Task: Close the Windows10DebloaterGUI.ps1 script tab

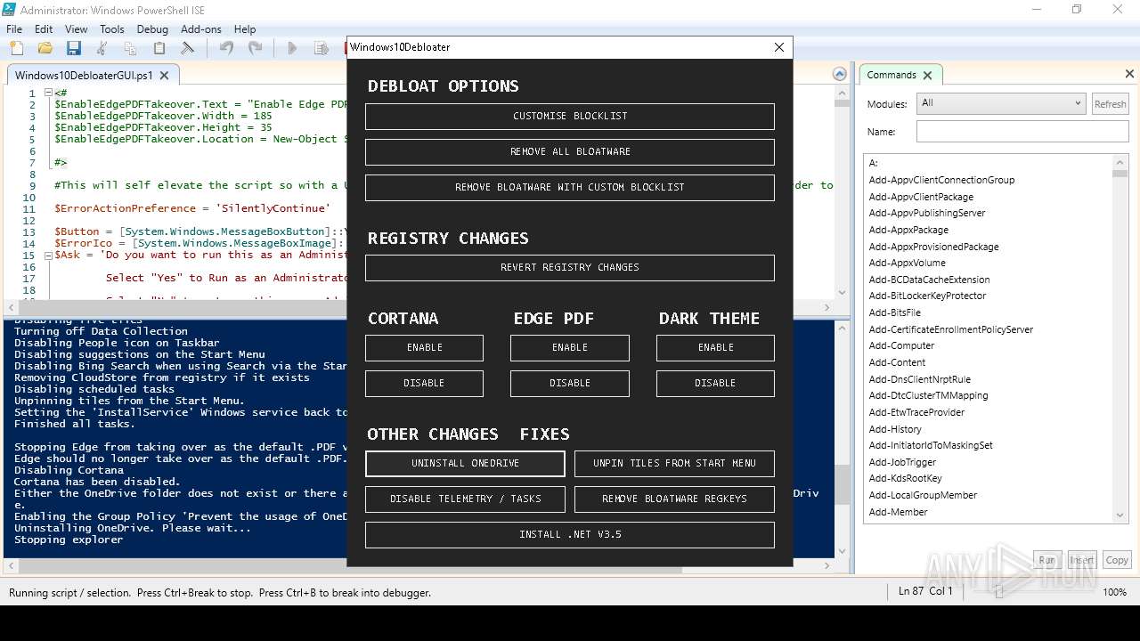Action: point(165,76)
